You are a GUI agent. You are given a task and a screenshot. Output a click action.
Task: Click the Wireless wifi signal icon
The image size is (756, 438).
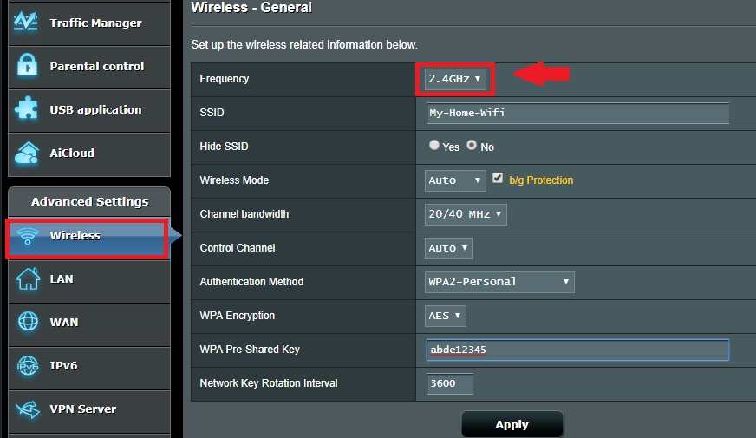coord(28,236)
